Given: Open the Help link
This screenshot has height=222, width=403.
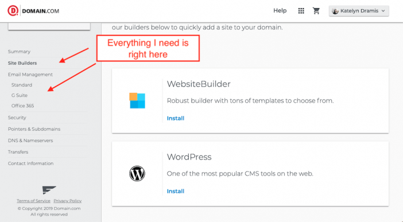Looking at the screenshot, I should 280,11.
